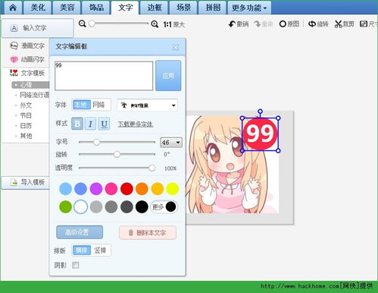The width and height of the screenshot is (378, 293).
Task: Pick the orange color swatch
Action: tap(142, 189)
